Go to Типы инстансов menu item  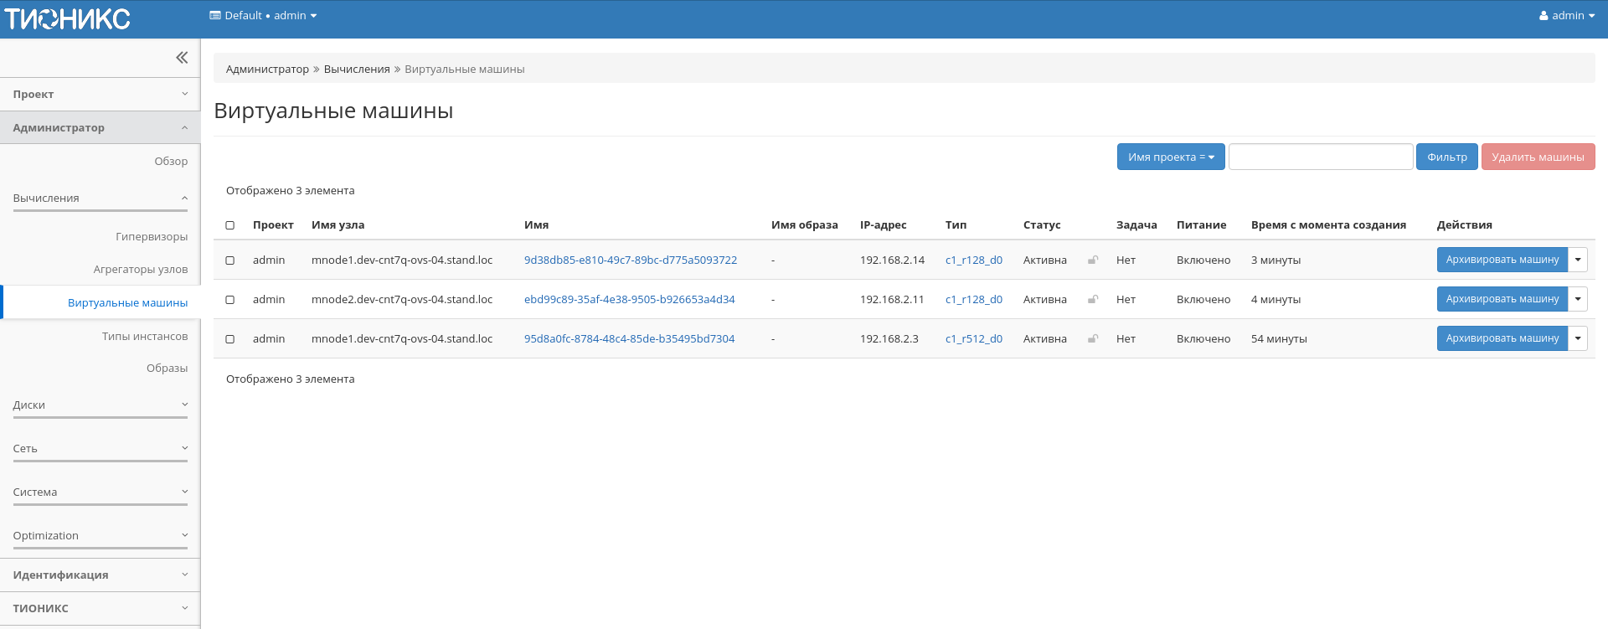pos(145,337)
